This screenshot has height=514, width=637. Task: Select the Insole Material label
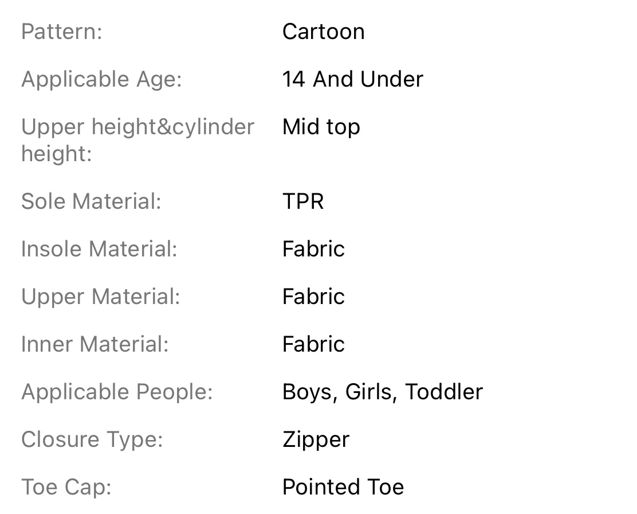pyautogui.click(x=99, y=249)
